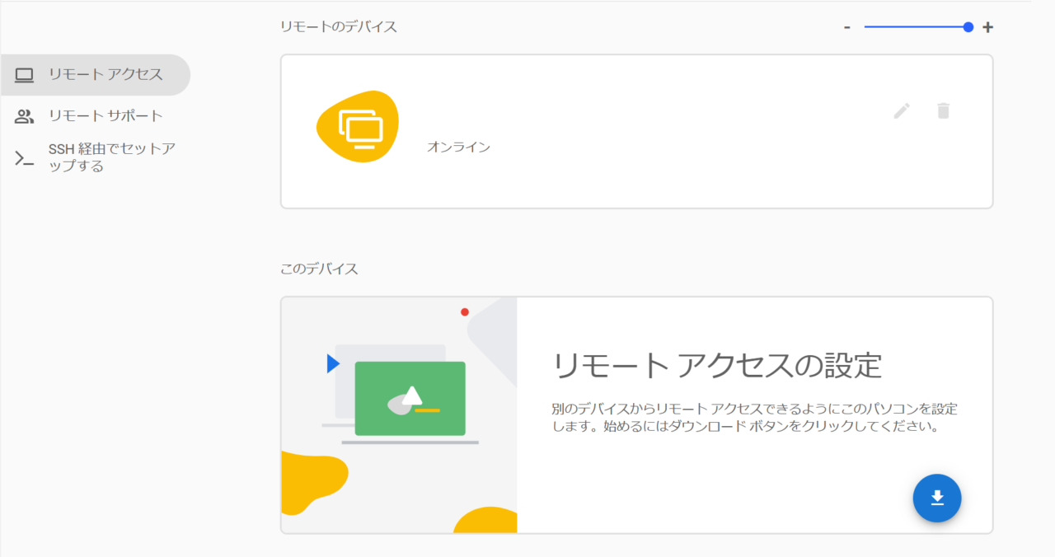Click the blue download button
This screenshot has width=1055, height=557.
pyautogui.click(x=937, y=498)
